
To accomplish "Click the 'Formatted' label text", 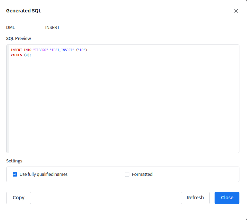I will coord(142,174).
